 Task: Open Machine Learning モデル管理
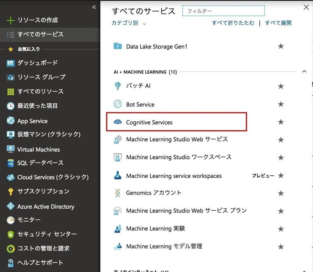pyautogui.click(x=164, y=247)
